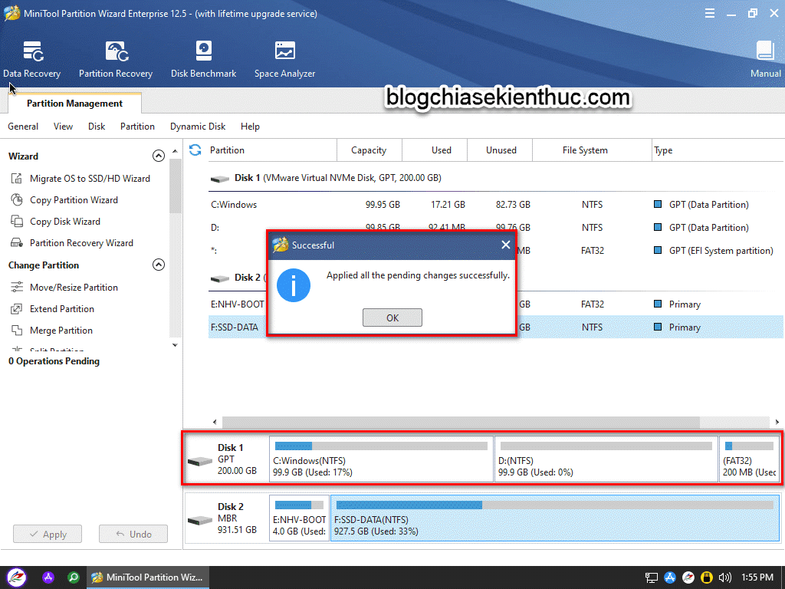Click the volume tray icon
785x589 pixels.
(x=724, y=578)
